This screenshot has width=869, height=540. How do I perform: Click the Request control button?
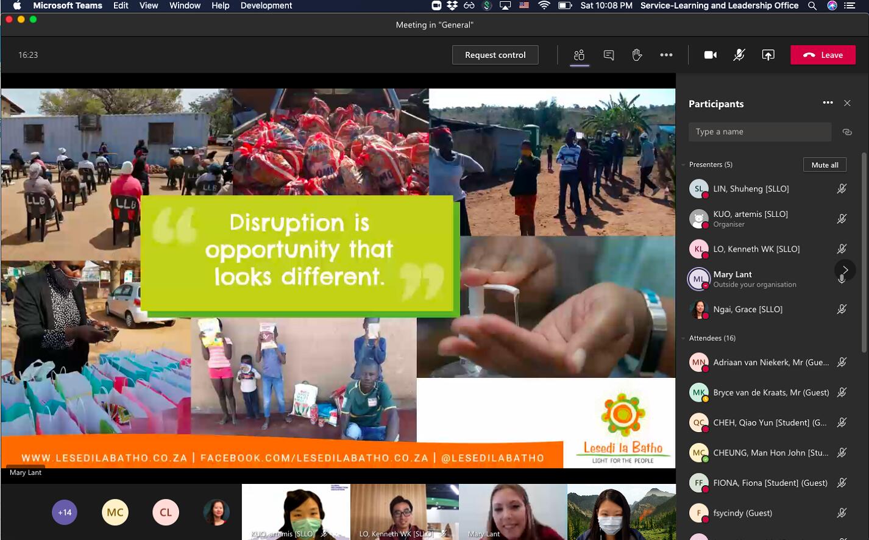tap(495, 55)
